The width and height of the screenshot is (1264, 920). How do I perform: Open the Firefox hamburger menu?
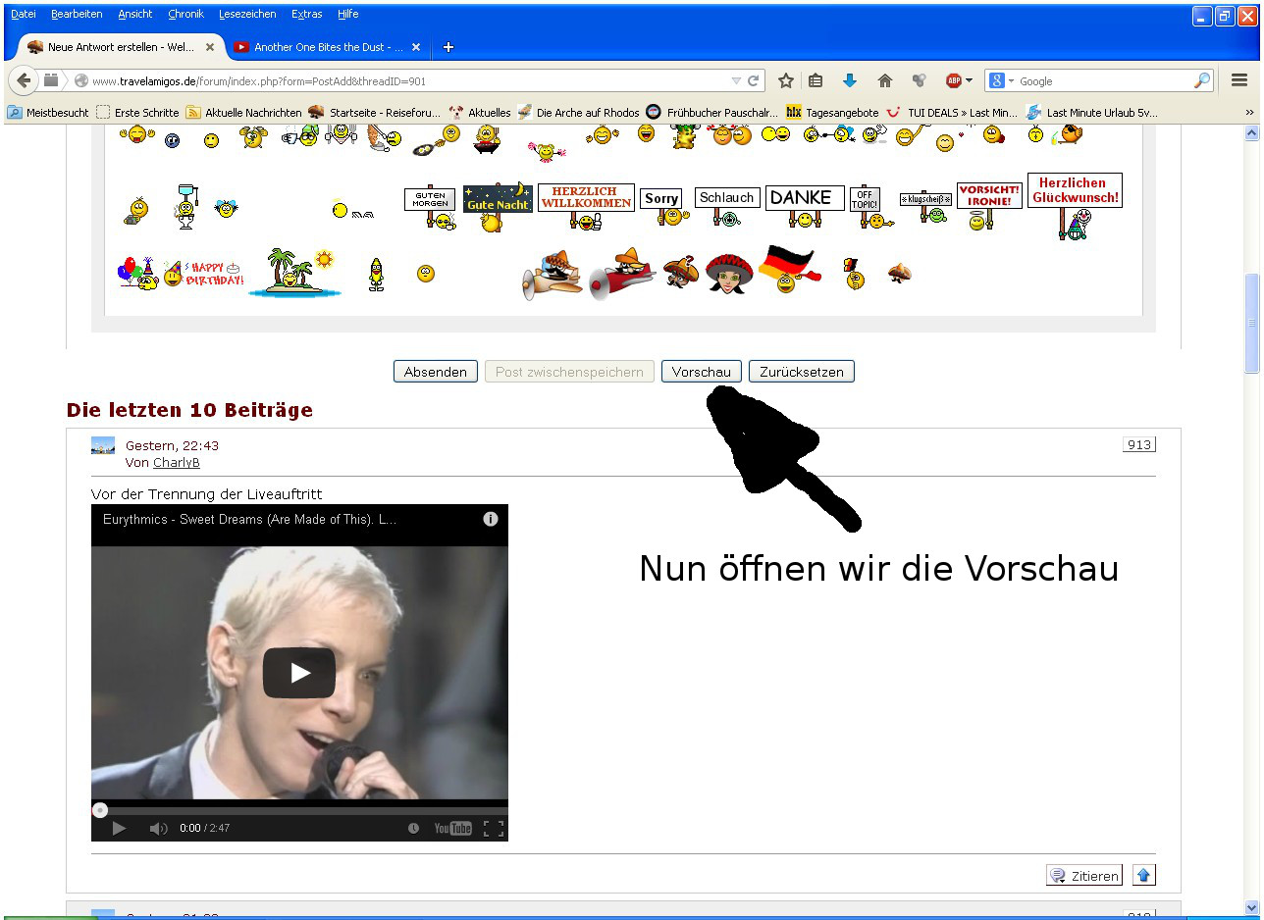pos(1238,81)
